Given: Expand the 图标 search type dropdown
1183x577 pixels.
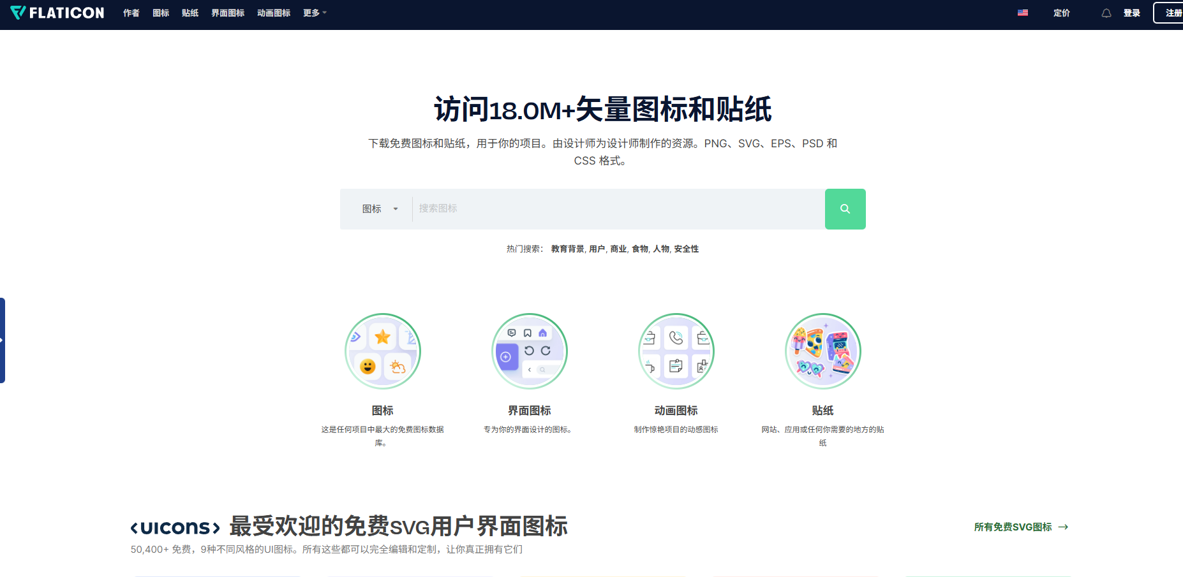Looking at the screenshot, I should pos(380,209).
